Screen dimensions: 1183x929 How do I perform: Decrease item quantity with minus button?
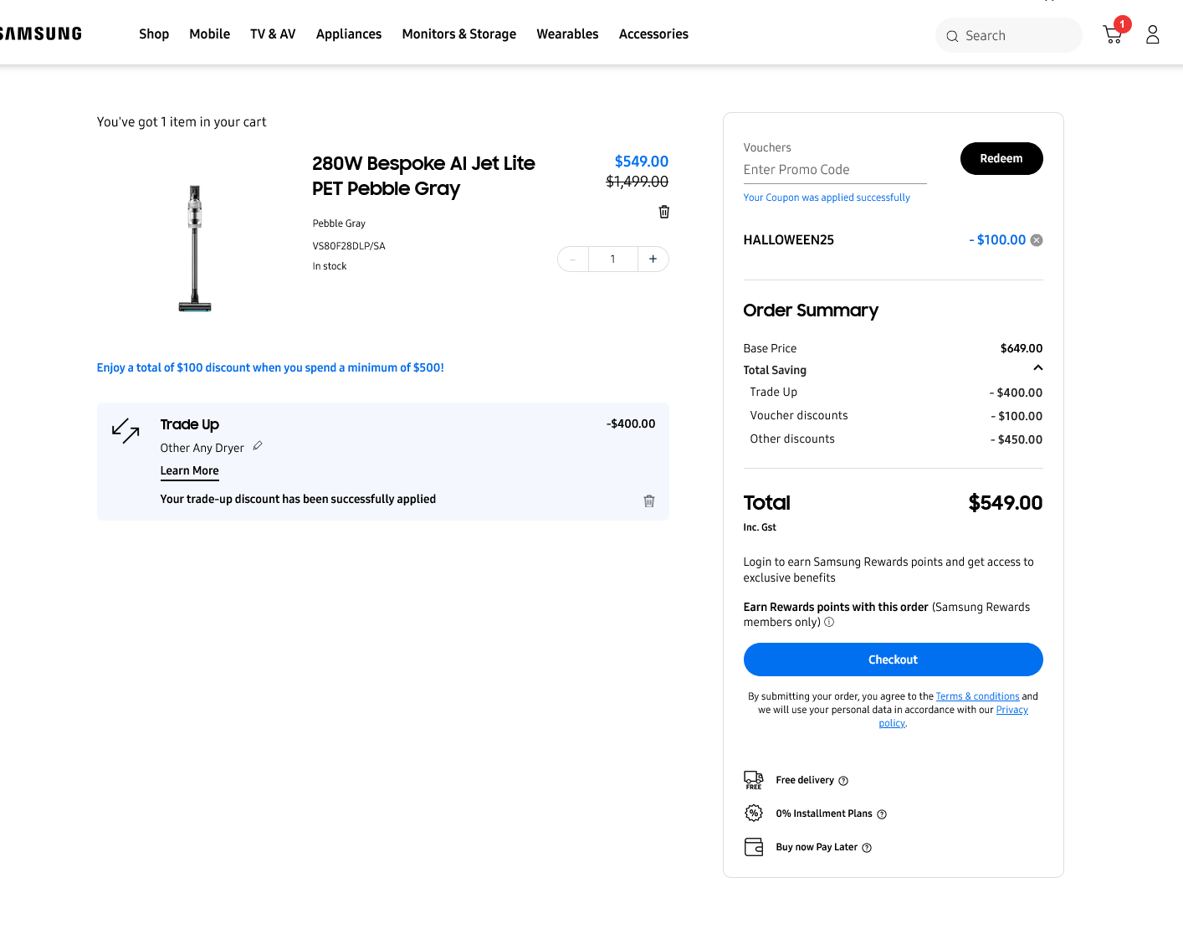click(573, 259)
